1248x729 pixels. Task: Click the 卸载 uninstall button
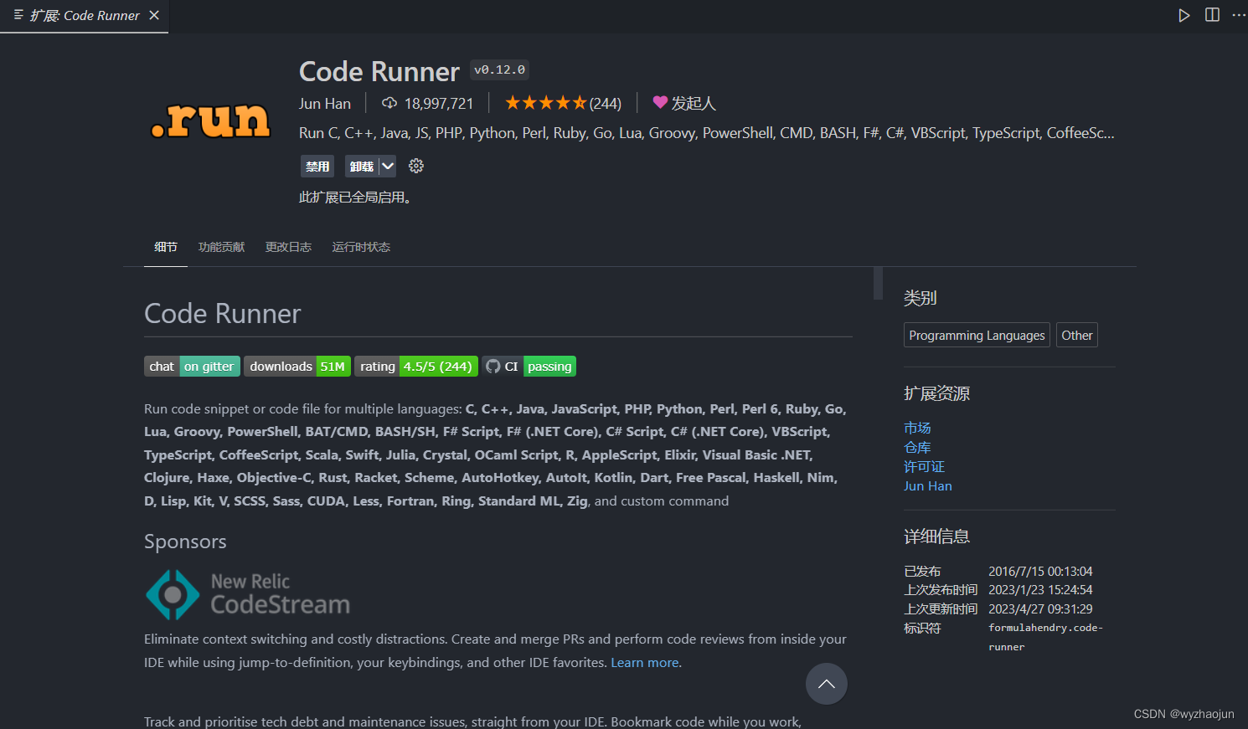[362, 166]
